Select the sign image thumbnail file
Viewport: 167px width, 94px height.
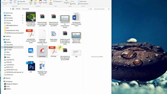(x=76, y=54)
